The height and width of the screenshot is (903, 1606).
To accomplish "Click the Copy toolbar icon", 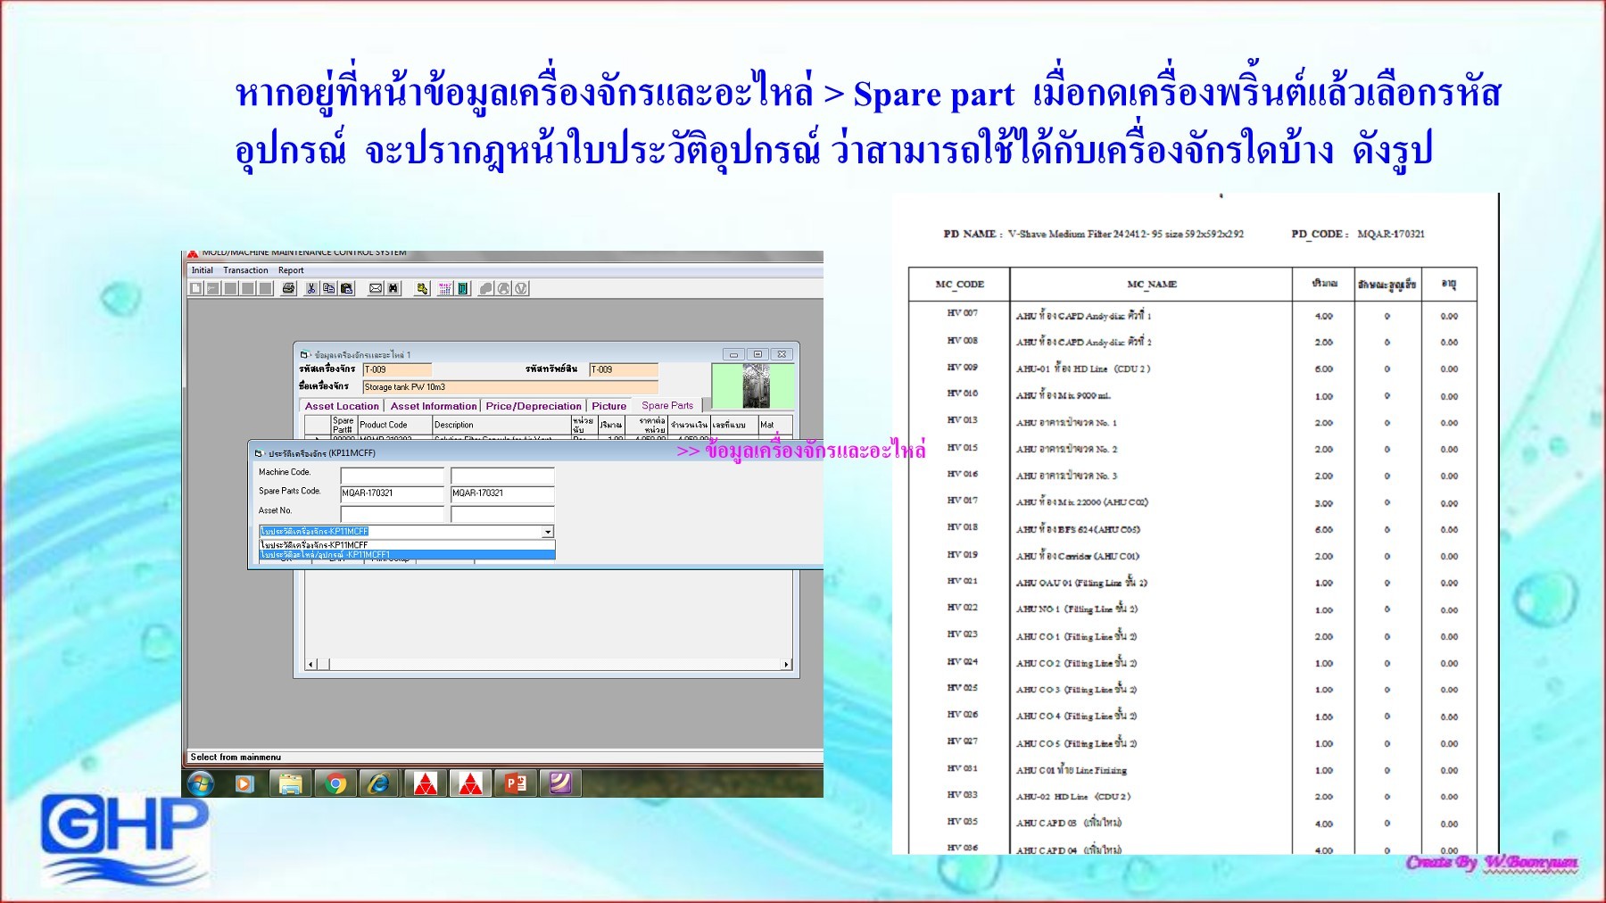I will tap(329, 289).
